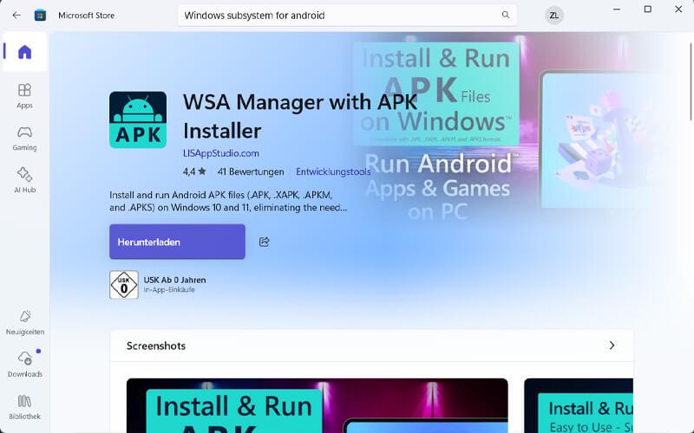The height and width of the screenshot is (433, 694).
Task: Open the AI Hub section
Action: 25,180
